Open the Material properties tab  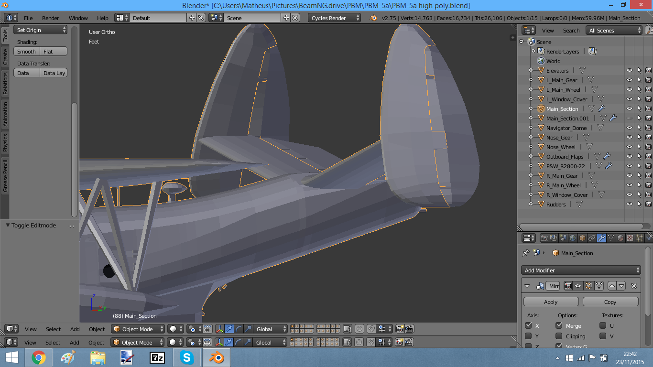tap(620, 238)
